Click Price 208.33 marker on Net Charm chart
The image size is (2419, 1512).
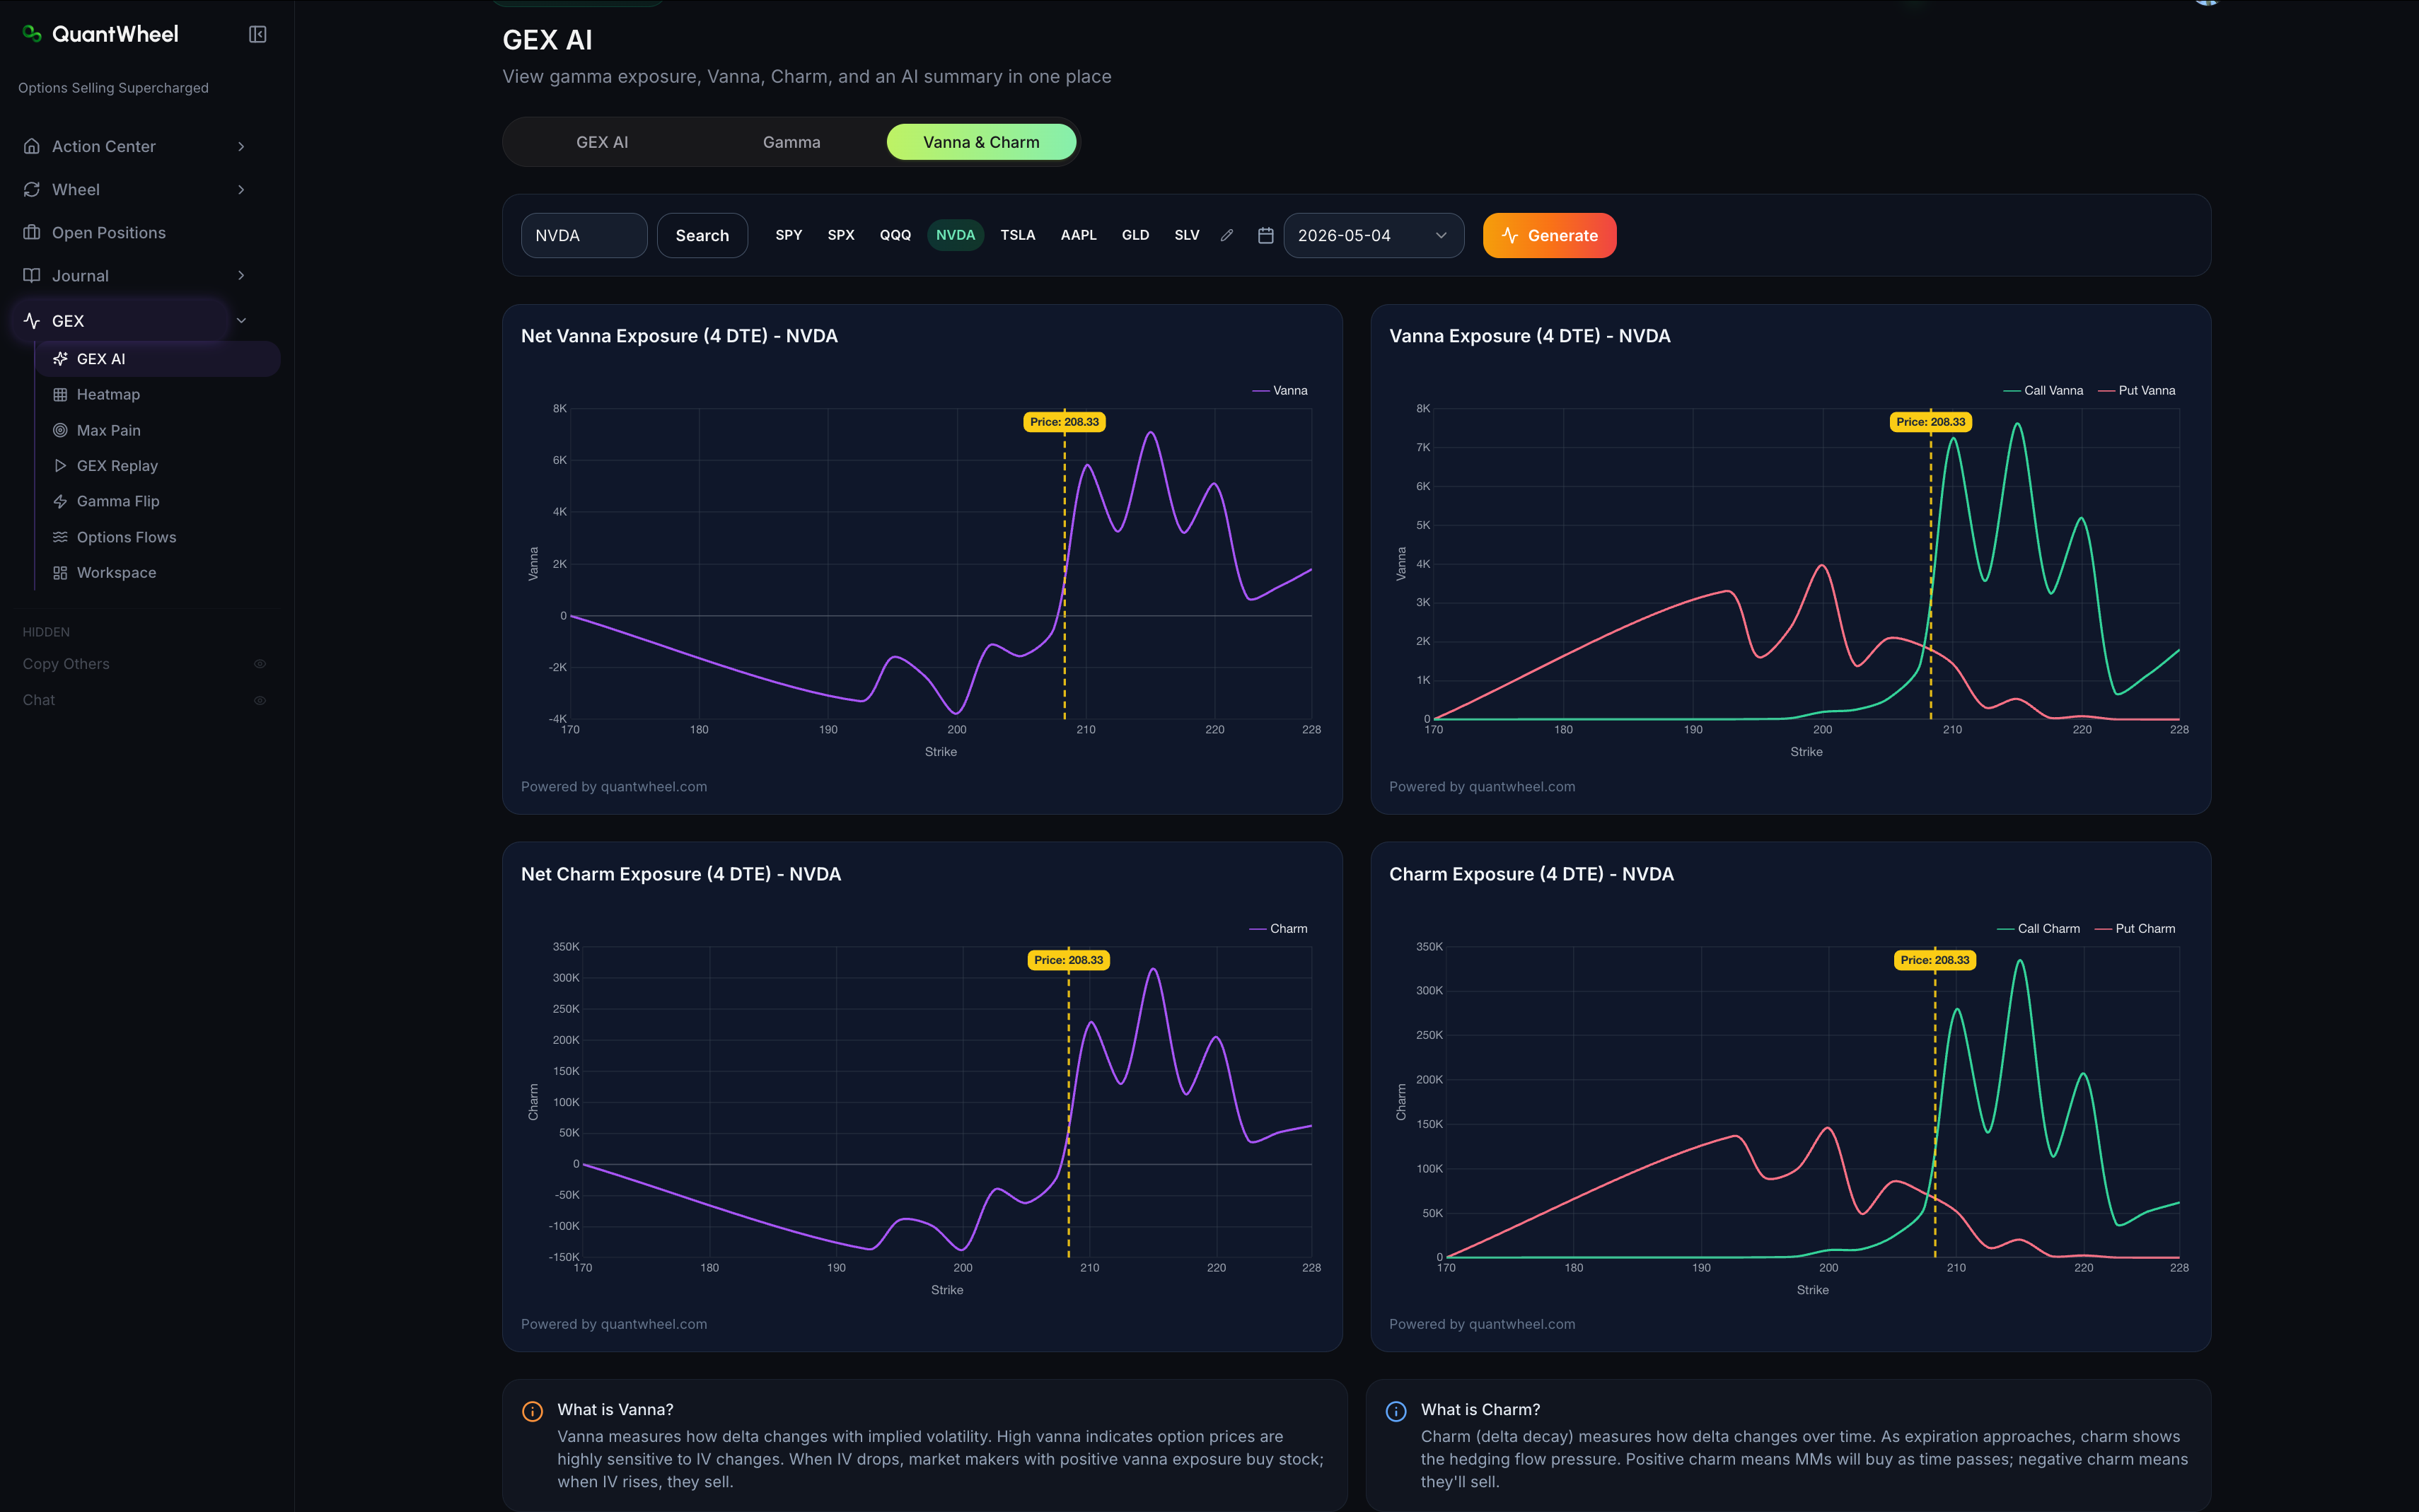(x=1069, y=960)
